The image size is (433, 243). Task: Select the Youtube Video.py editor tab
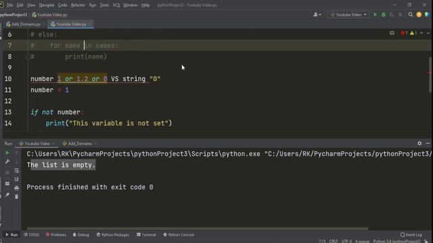click(71, 24)
